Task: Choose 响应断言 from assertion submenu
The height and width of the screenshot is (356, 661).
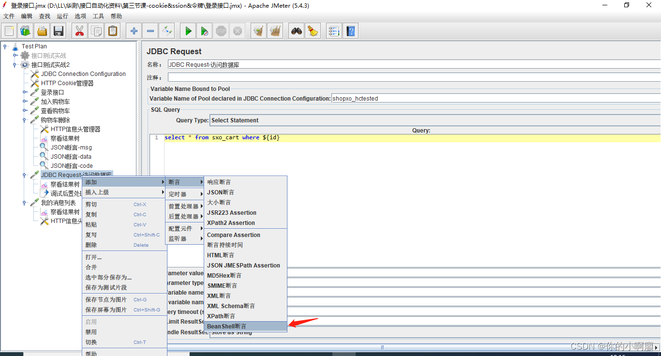Action: click(x=246, y=182)
